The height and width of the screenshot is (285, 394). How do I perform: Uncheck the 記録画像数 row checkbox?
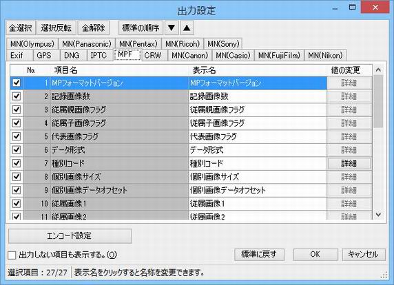point(17,96)
